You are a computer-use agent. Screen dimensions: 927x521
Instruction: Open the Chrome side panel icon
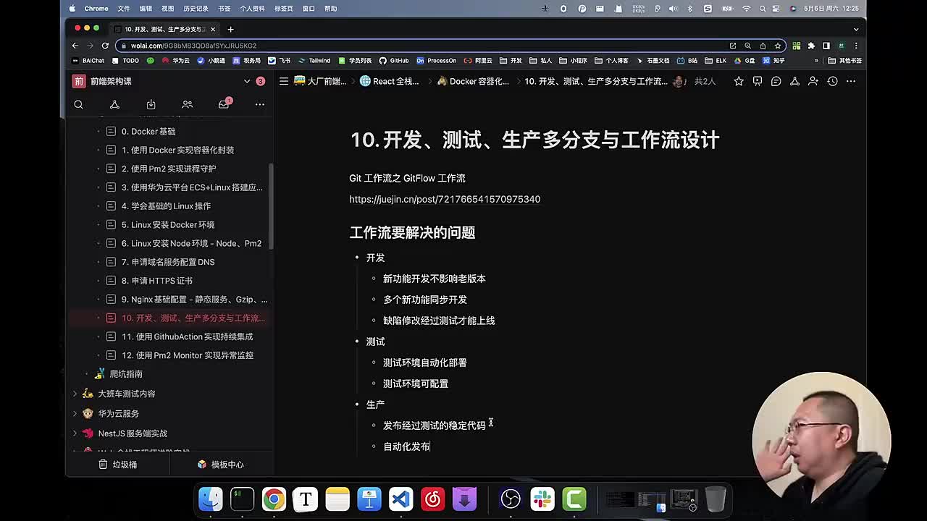[826, 46]
